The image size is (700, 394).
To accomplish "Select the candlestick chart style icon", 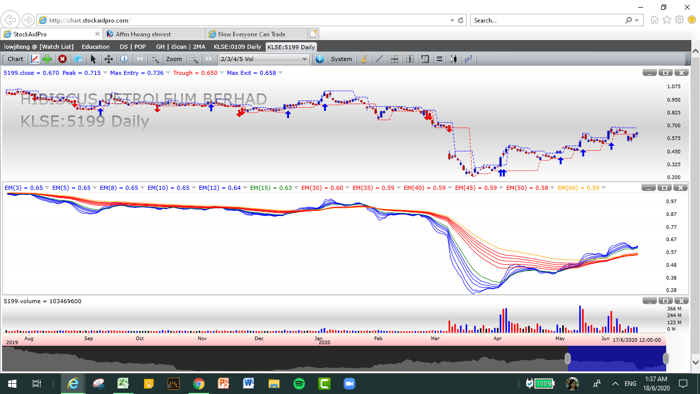I will 453,59.
